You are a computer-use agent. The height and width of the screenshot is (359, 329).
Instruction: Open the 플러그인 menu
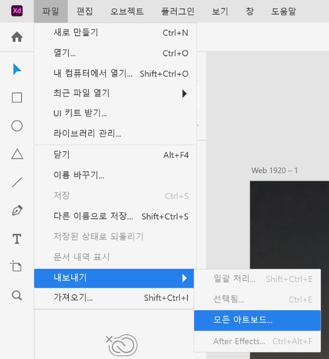click(178, 11)
